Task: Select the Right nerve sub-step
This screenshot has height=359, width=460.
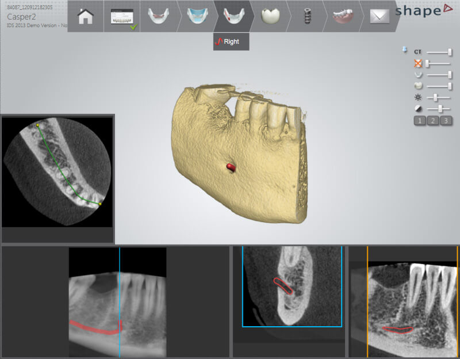Action: click(231, 41)
